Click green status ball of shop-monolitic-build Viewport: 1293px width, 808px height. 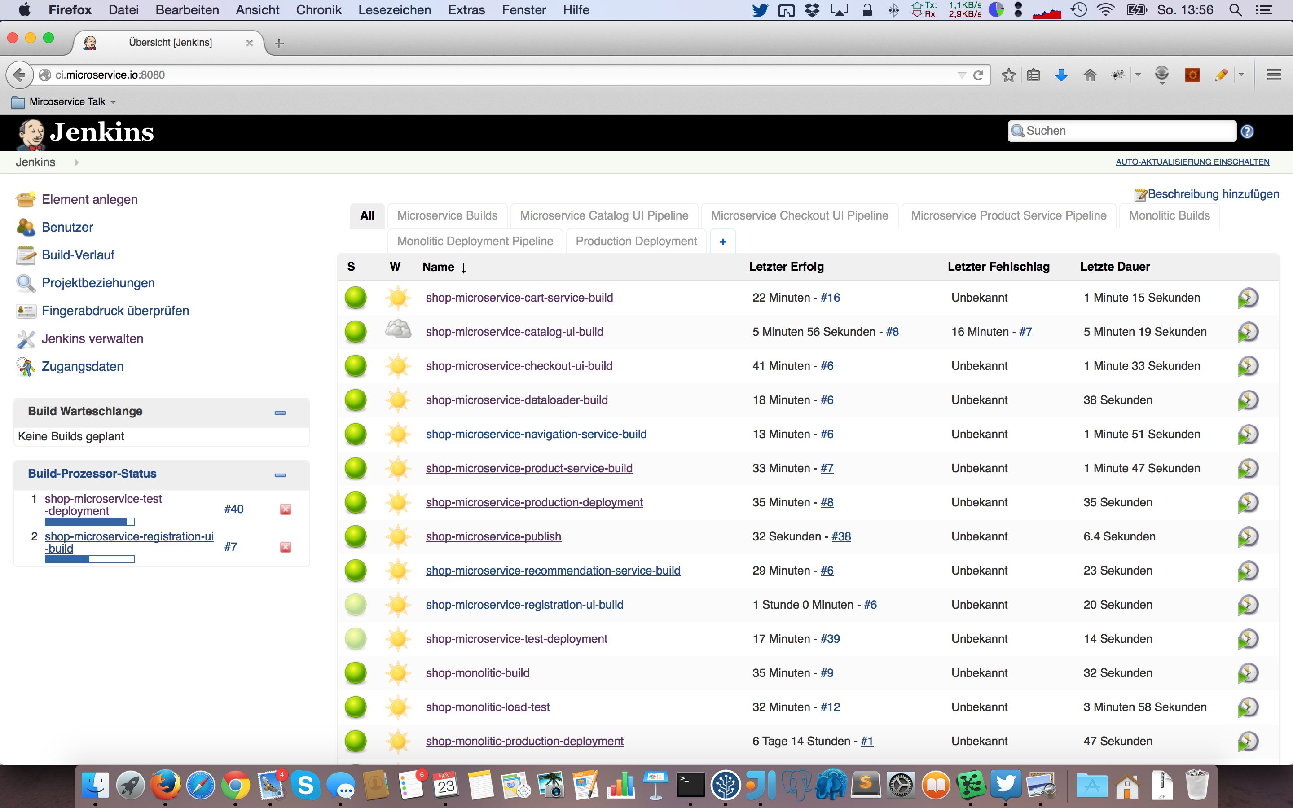click(x=356, y=673)
